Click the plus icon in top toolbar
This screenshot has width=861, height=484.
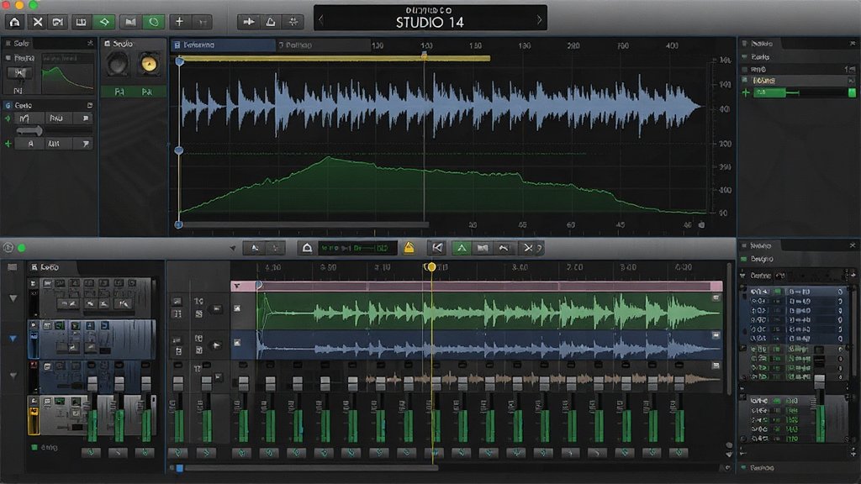coord(179,22)
